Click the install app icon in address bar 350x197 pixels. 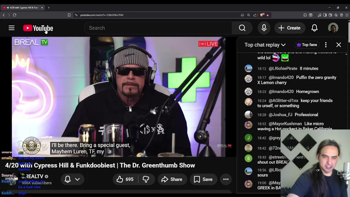click(x=242, y=15)
